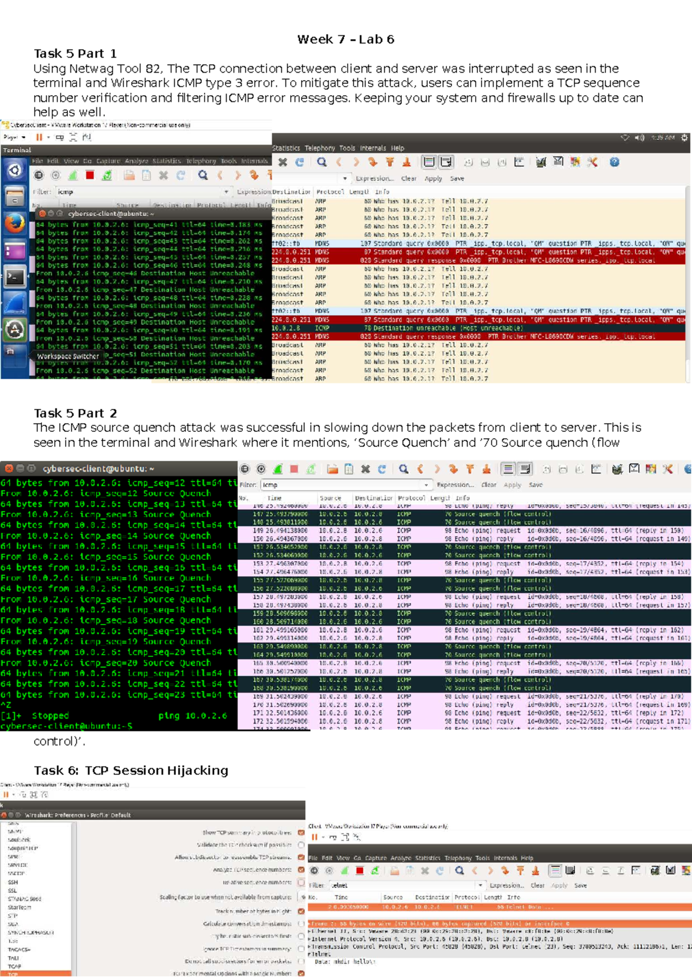692x978 pixels.
Task: Click Clear button in Task 6 telnet Wireshark
Action: click(x=537, y=885)
